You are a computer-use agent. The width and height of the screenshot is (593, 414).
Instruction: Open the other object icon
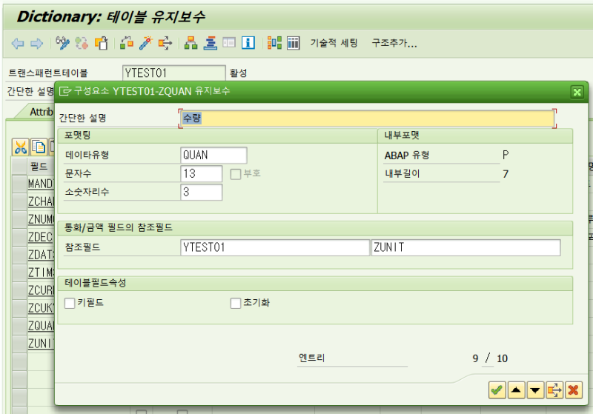(x=101, y=43)
